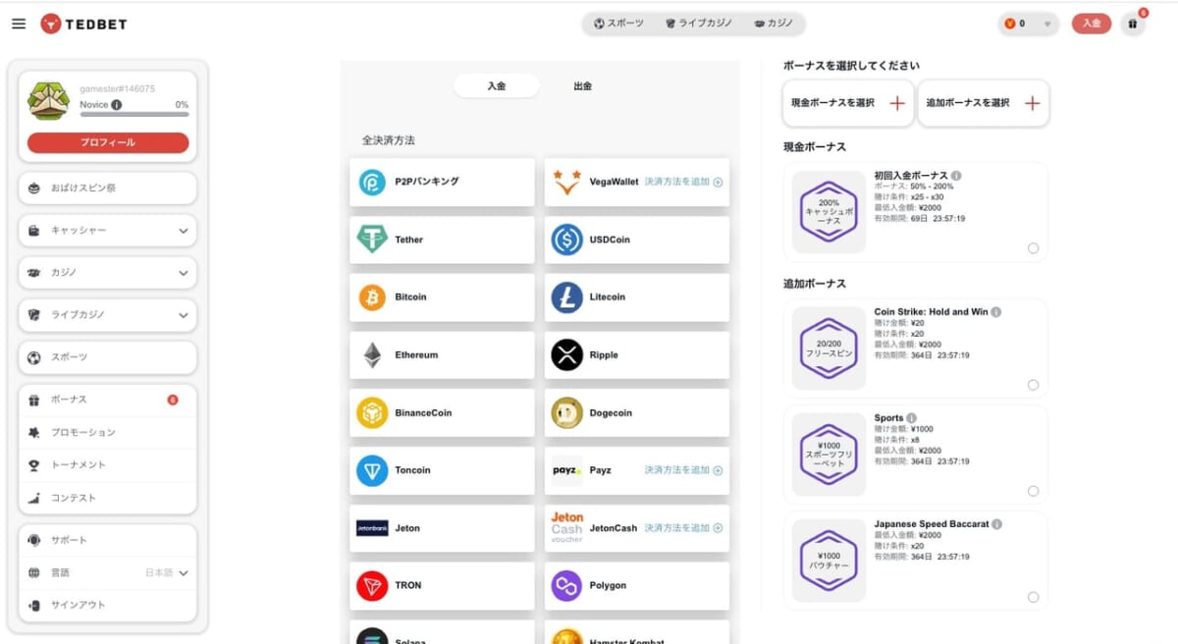Image resolution: width=1178 pixels, height=644 pixels.
Task: Open ライブカジノ in the top navigation
Action: 698,24
